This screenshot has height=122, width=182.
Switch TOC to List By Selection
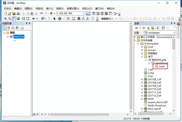pyautogui.click(x=17, y=28)
